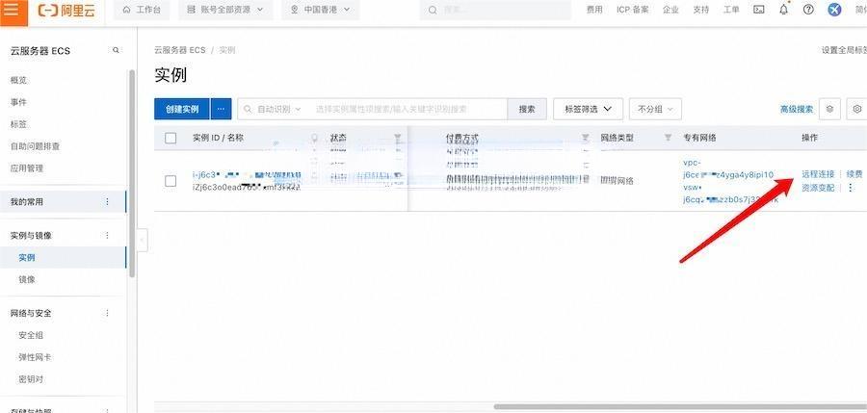The width and height of the screenshot is (867, 413).
Task: Select 事件 in the sidebar
Action: click(x=19, y=102)
